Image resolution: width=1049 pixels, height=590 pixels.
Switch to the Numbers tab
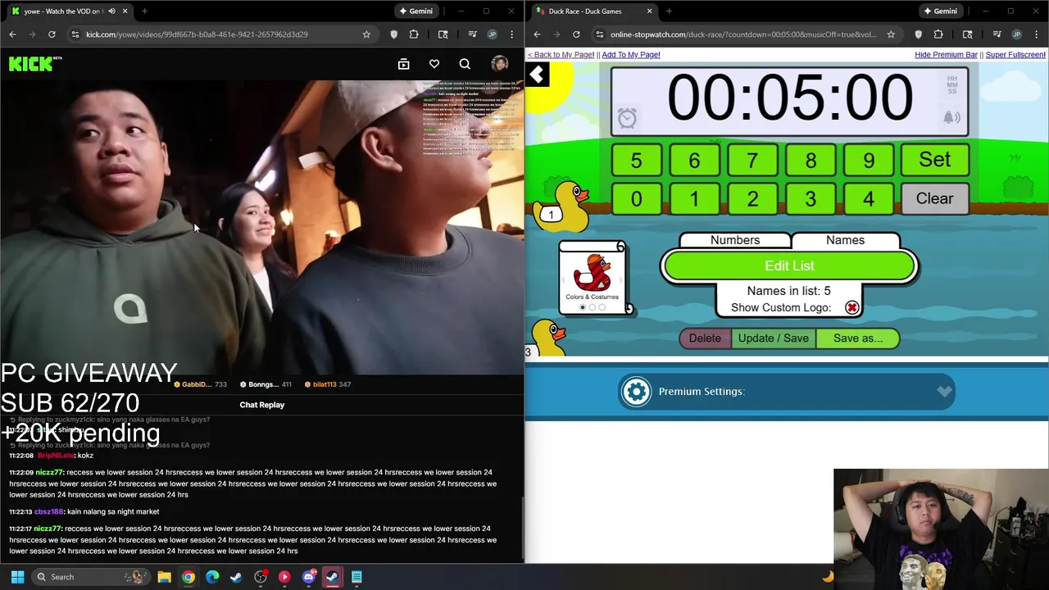(735, 240)
